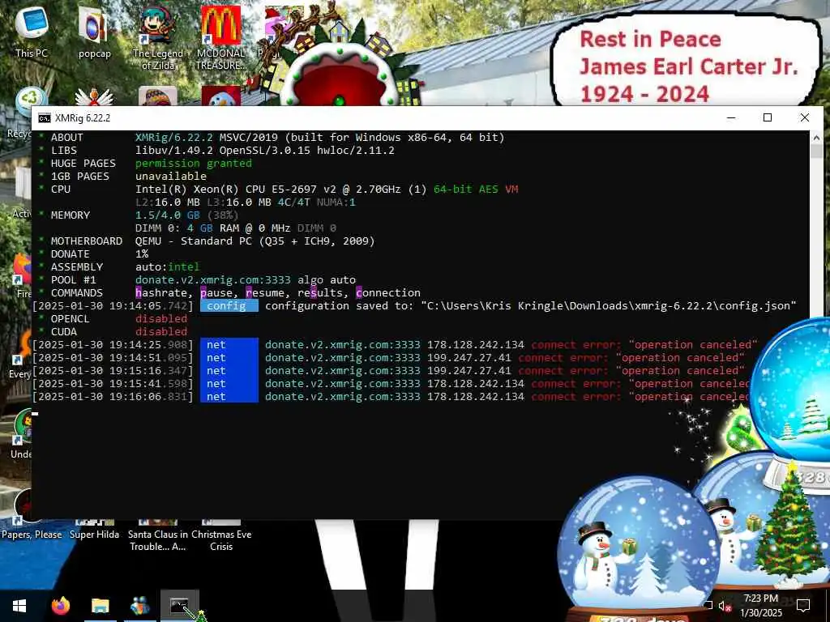Launch The Legend of Zilda shortcut

[x=158, y=38]
